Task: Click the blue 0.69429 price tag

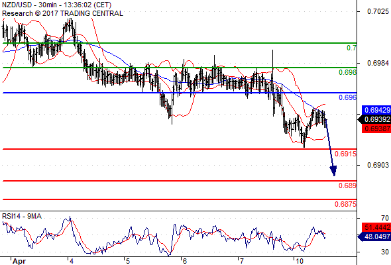Action: (376, 110)
